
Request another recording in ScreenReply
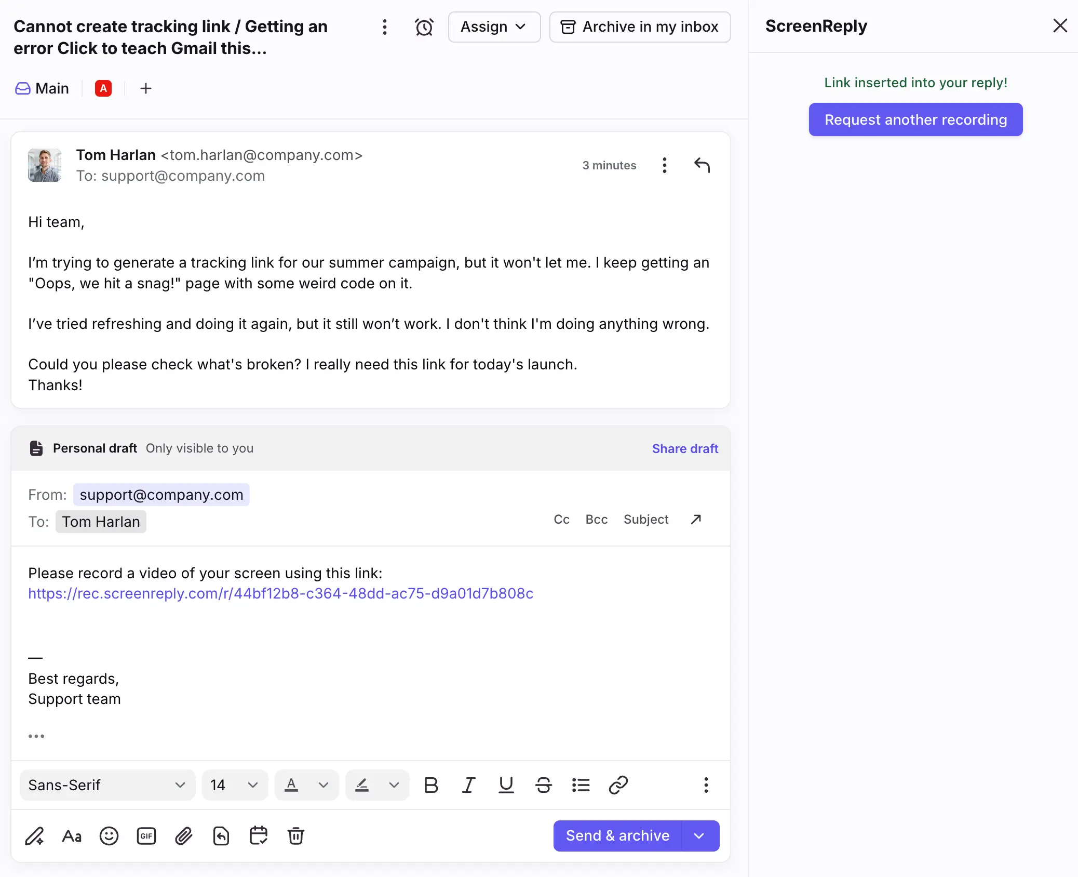pyautogui.click(x=915, y=119)
